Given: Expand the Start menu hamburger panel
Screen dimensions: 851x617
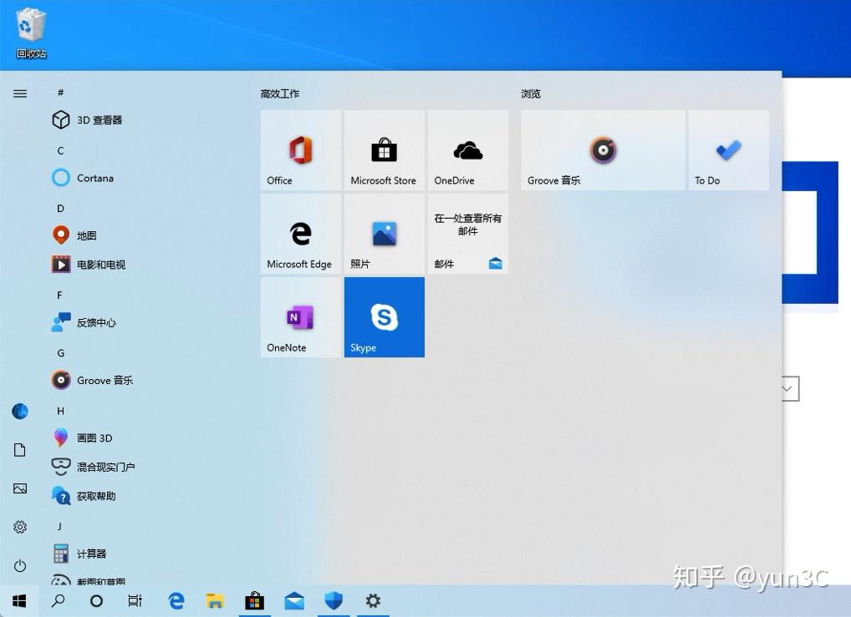Looking at the screenshot, I should (19, 94).
